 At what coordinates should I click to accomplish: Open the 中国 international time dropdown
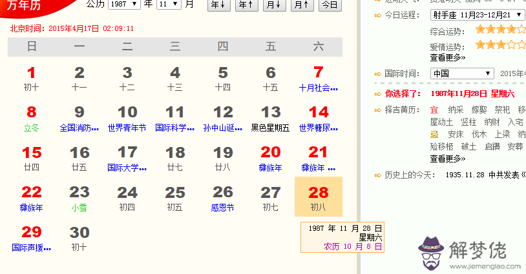click(x=461, y=73)
